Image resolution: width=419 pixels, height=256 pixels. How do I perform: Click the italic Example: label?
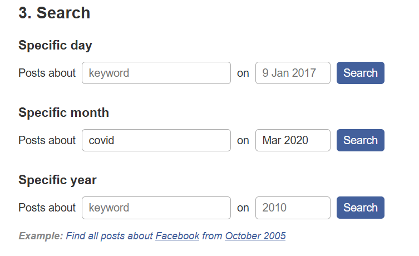[41, 236]
